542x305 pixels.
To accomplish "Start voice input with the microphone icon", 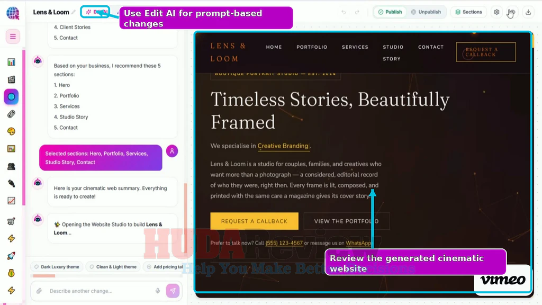I will [158, 291].
